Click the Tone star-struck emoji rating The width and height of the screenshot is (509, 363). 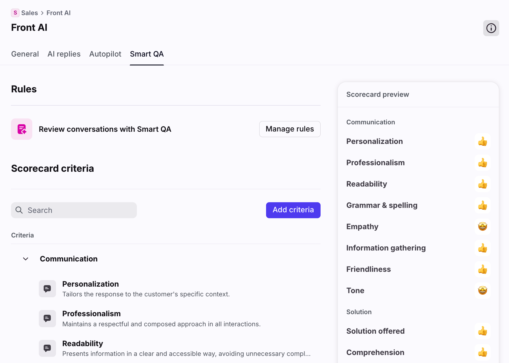click(x=482, y=291)
